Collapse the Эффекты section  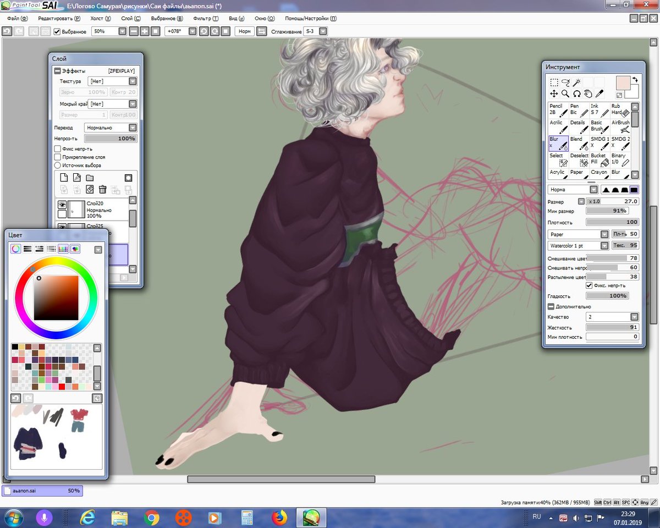click(x=57, y=71)
